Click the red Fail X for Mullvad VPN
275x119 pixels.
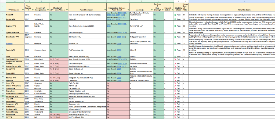(175, 78)
